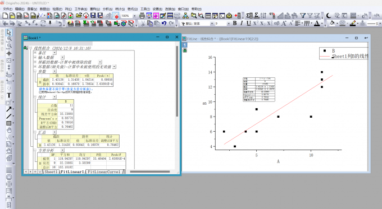Image resolution: width=382 pixels, height=209 pixels.
Task: Toggle Italic text formatting
Action: tap(242, 24)
